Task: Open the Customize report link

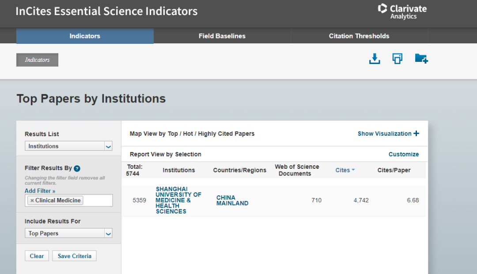Action: click(403, 154)
